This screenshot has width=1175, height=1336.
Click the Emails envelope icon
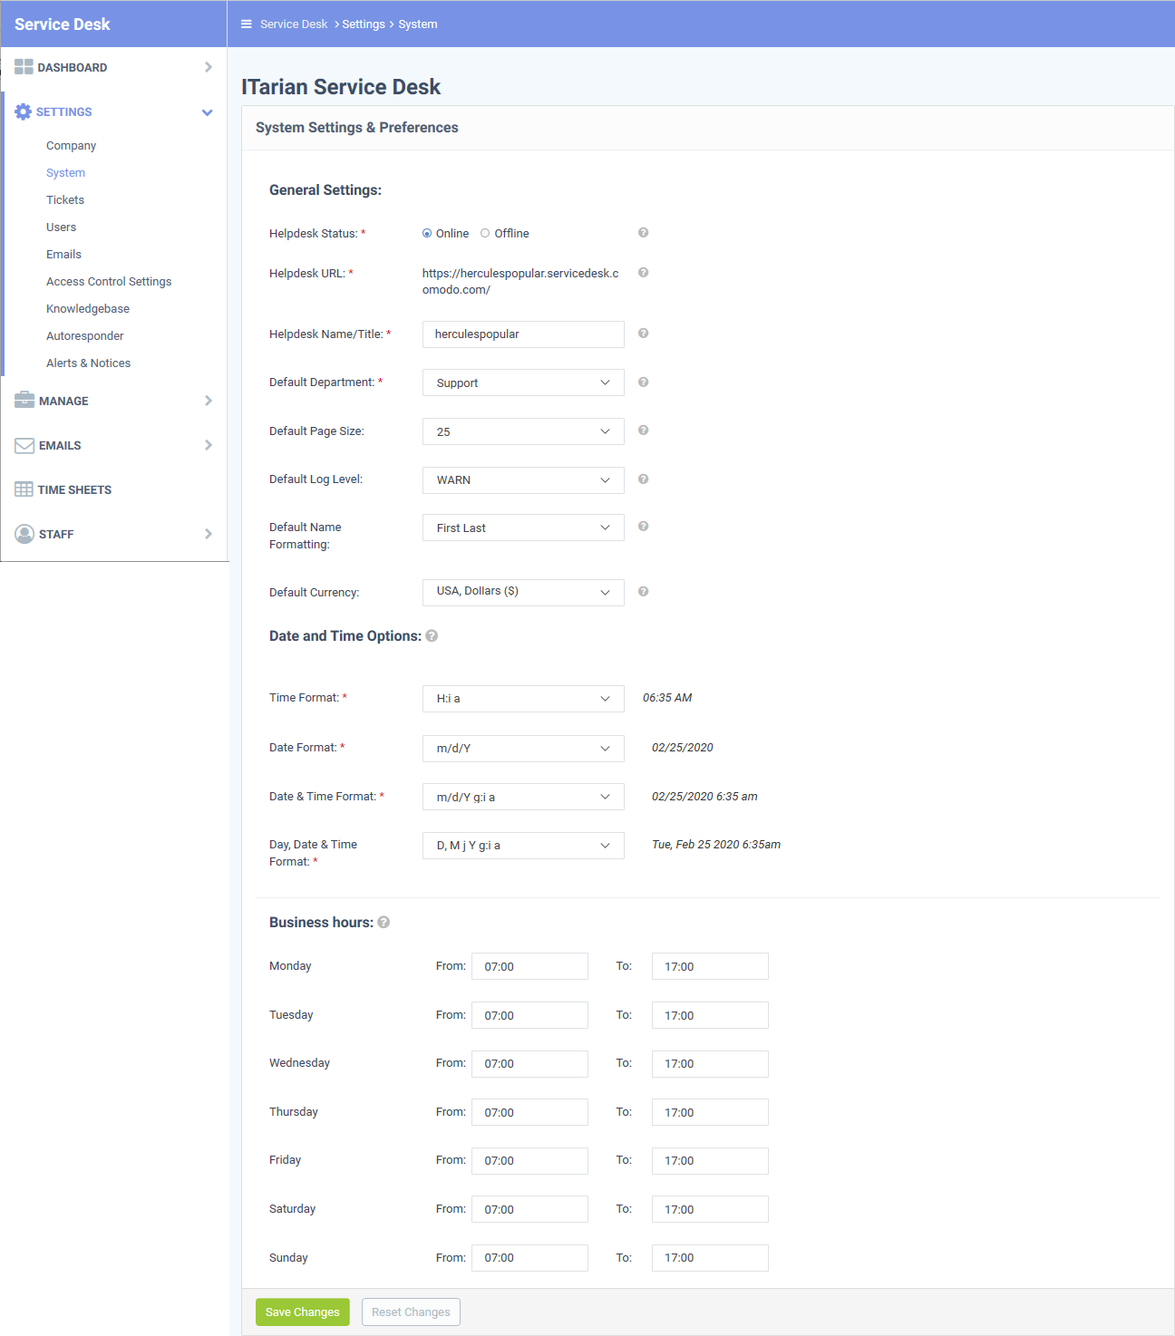pos(24,445)
